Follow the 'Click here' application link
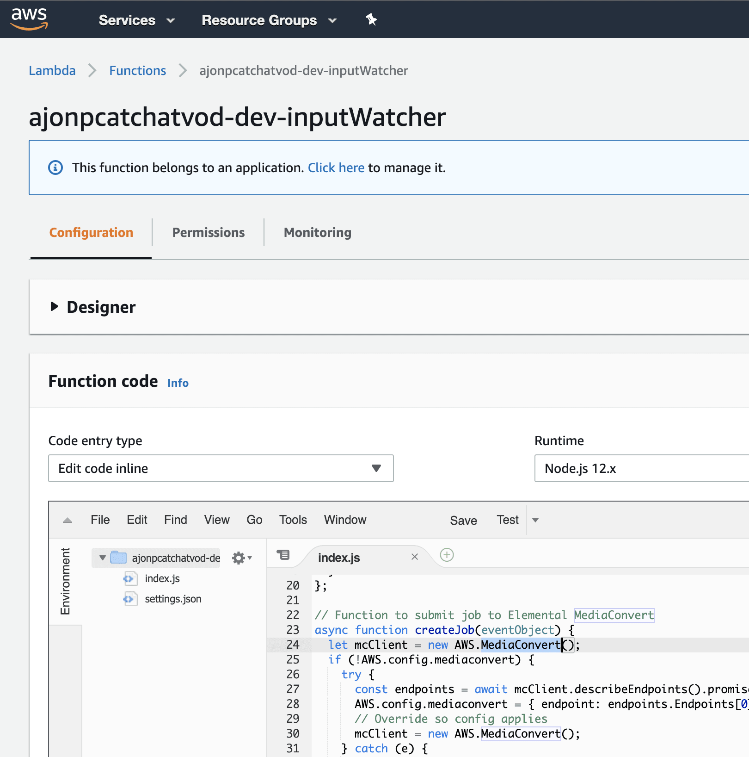Image resolution: width=749 pixels, height=757 pixels. pyautogui.click(x=336, y=168)
